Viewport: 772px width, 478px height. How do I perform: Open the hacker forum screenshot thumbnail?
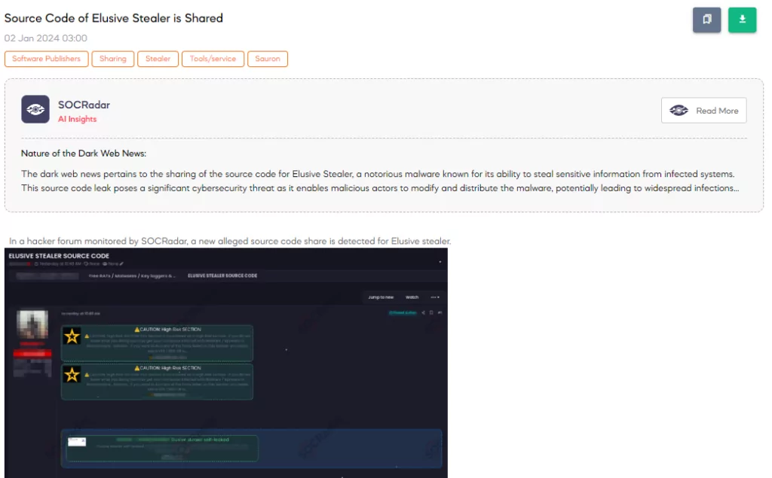[226, 363]
